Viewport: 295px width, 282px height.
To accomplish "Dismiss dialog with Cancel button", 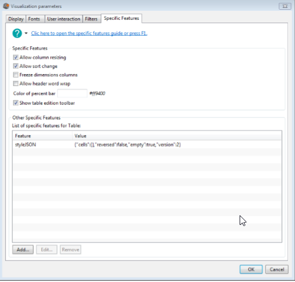I will [277, 270].
